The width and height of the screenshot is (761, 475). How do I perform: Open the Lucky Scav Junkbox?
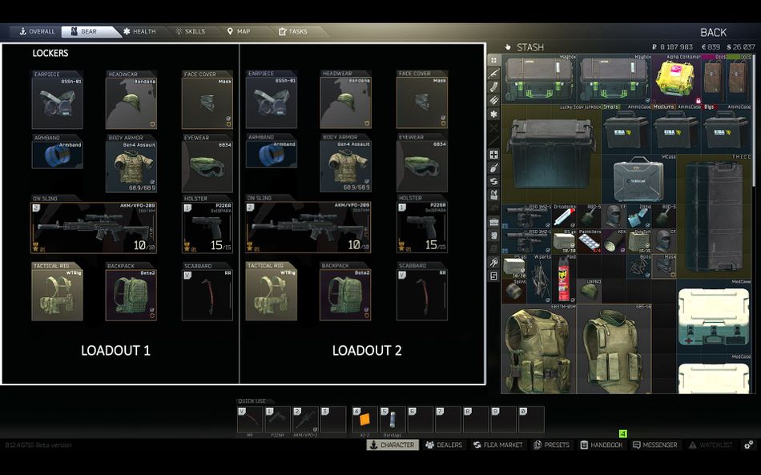[551, 153]
